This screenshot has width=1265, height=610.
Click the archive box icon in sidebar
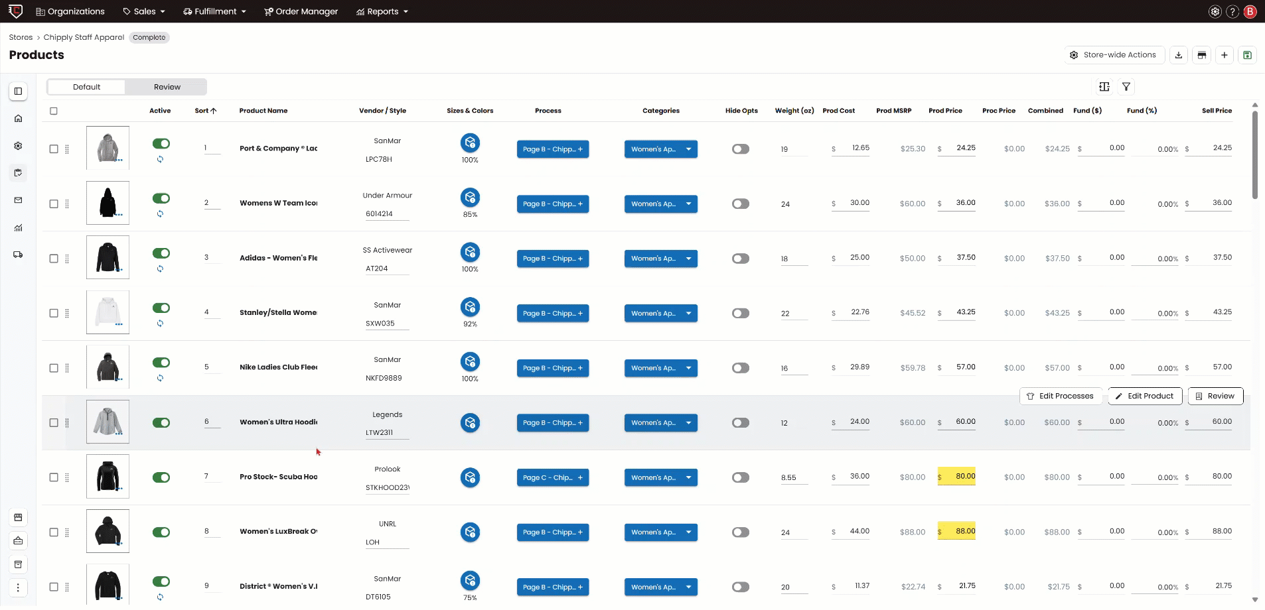18,564
